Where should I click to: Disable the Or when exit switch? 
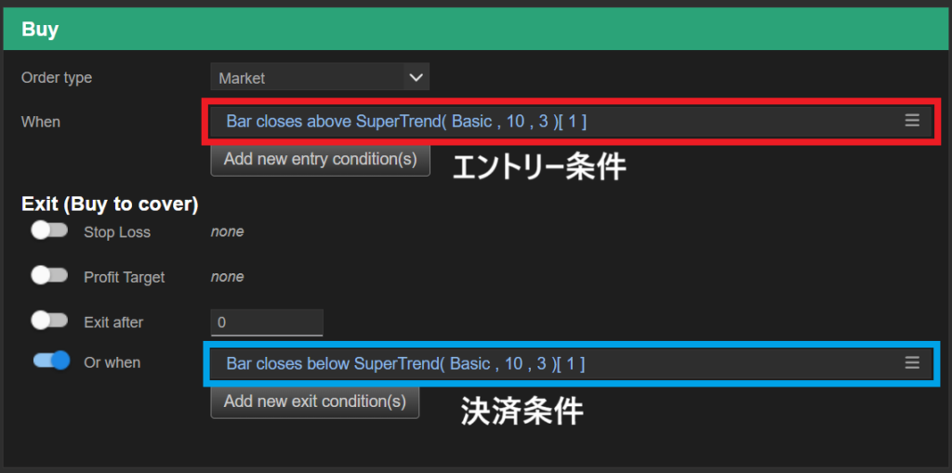[52, 361]
